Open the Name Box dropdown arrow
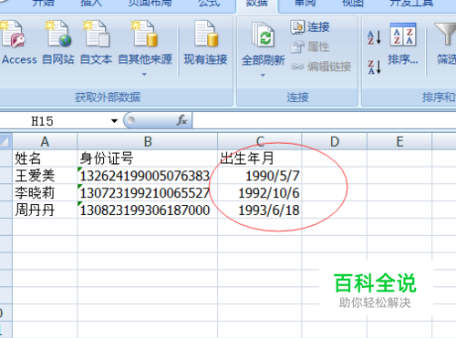Screen dimensions: 456x338 [114, 121]
